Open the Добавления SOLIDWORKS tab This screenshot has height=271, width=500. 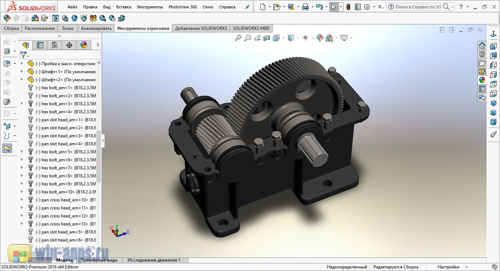point(201,28)
